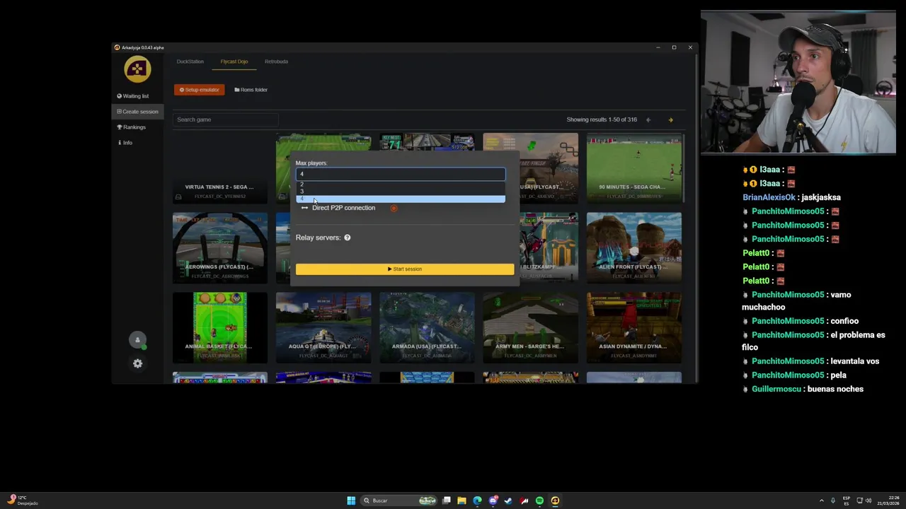
Task: Open Spotify from the taskbar
Action: click(539, 501)
